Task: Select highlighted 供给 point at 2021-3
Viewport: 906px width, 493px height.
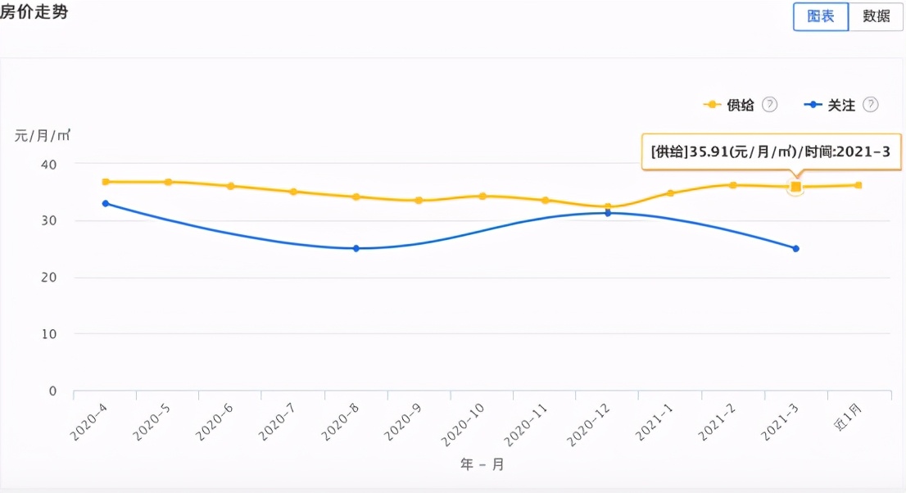Action: pos(795,187)
